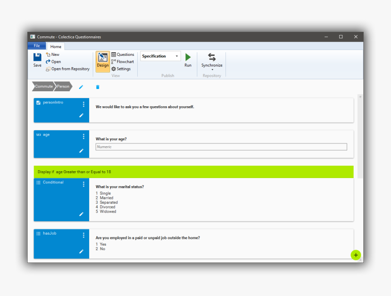Open the Specification publish dropdown
Viewport: 391px width, 296px height.
[160, 56]
